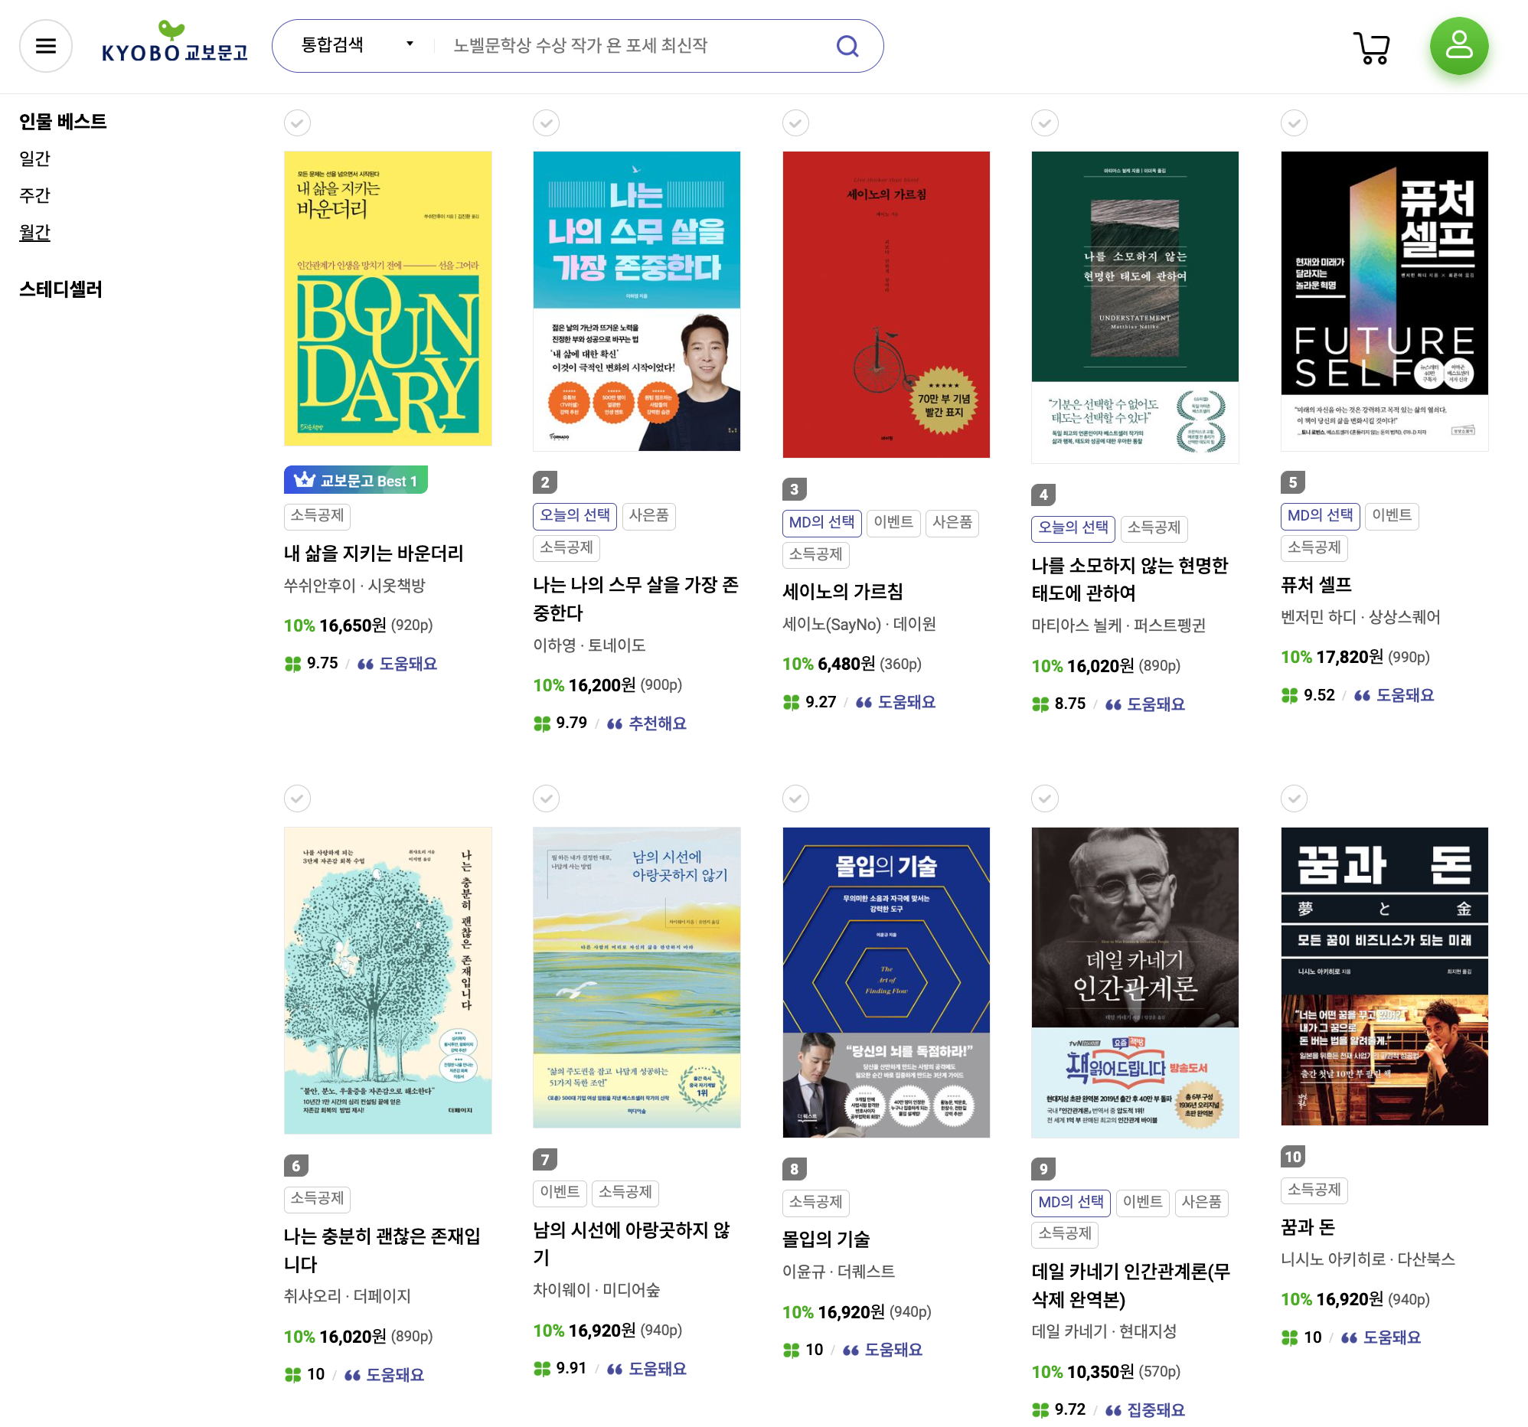The width and height of the screenshot is (1528, 1427).
Task: Click the magnifying glass search icon
Action: pos(847,46)
